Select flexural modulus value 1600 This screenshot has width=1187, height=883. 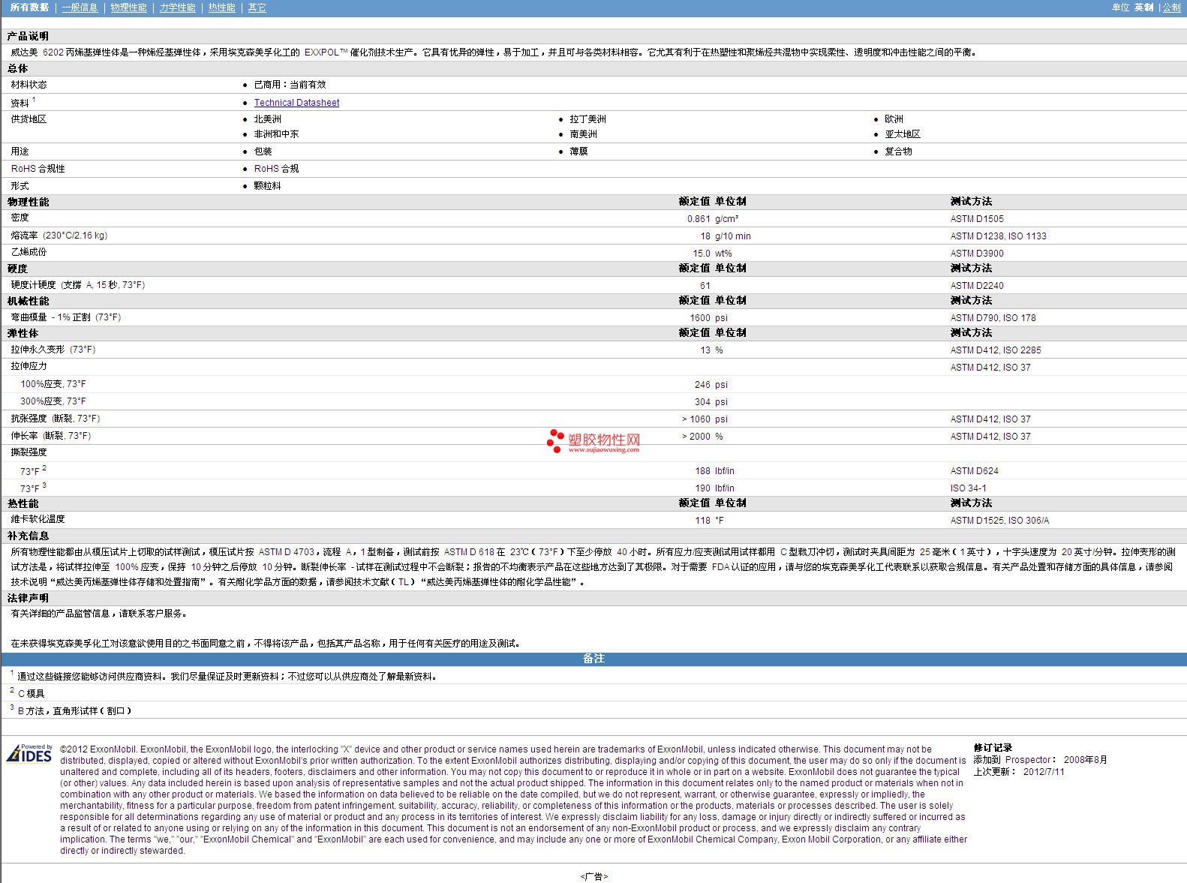700,318
